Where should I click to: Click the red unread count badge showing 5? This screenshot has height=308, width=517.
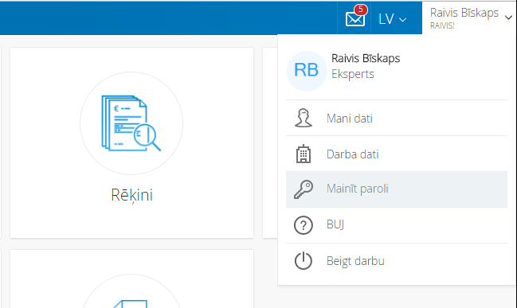[361, 10]
